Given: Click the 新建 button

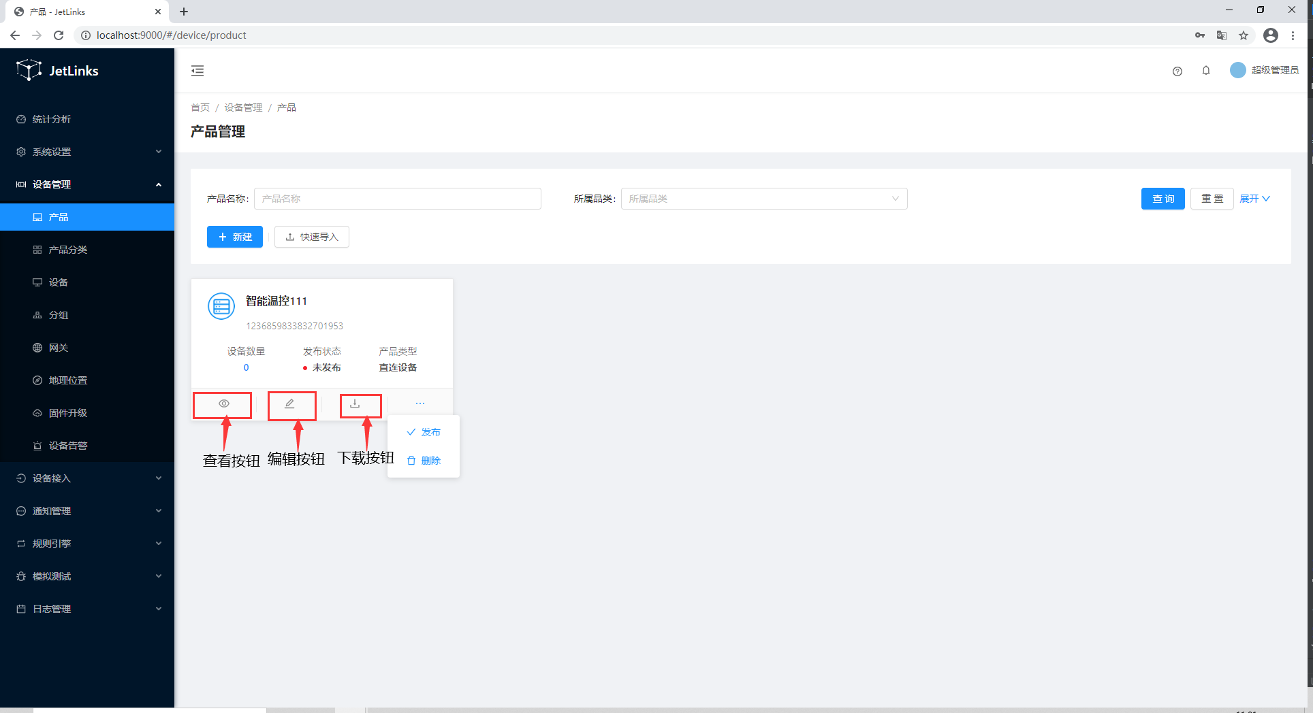Looking at the screenshot, I should tap(235, 237).
